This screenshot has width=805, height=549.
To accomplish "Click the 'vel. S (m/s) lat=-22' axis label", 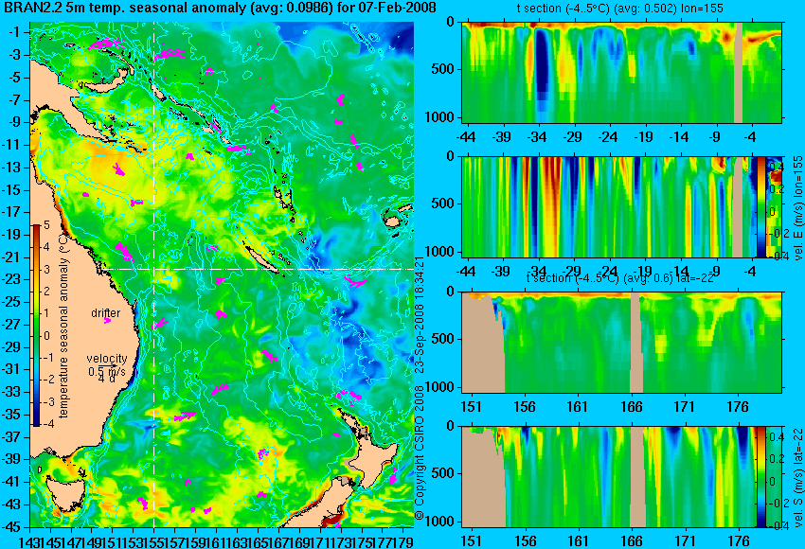I will point(798,477).
